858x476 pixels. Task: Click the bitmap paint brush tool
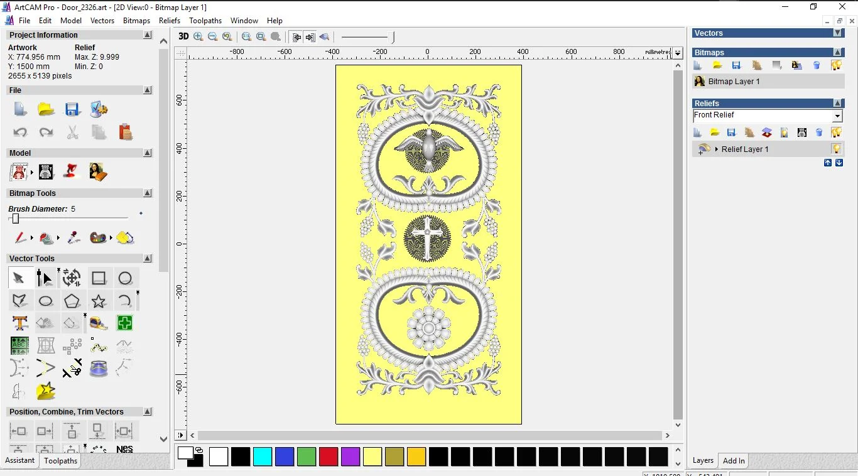[20, 238]
